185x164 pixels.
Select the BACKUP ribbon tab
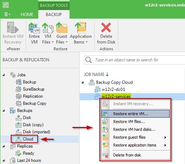click(x=54, y=14)
